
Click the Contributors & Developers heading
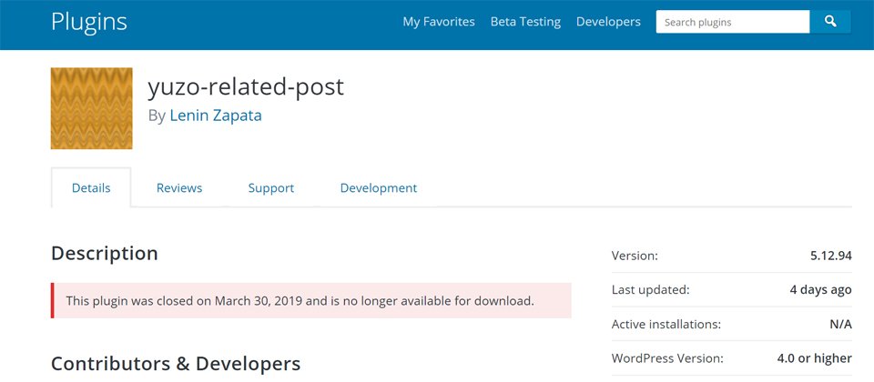click(176, 364)
